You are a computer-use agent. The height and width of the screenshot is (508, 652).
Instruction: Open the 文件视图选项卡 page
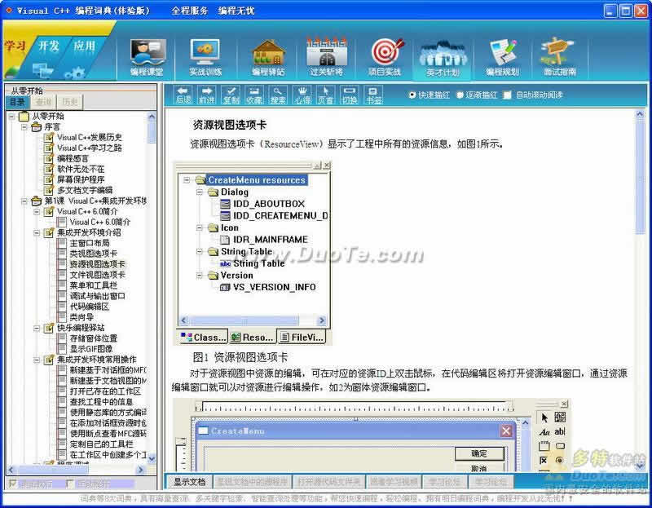pos(97,275)
